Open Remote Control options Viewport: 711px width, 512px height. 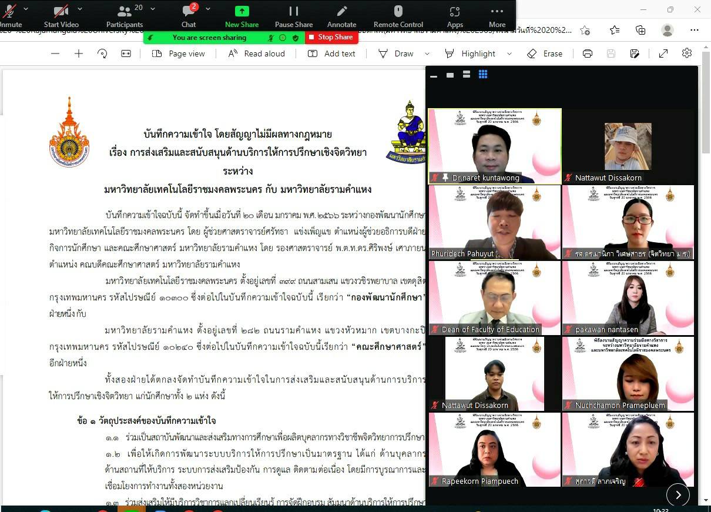pyautogui.click(x=398, y=16)
